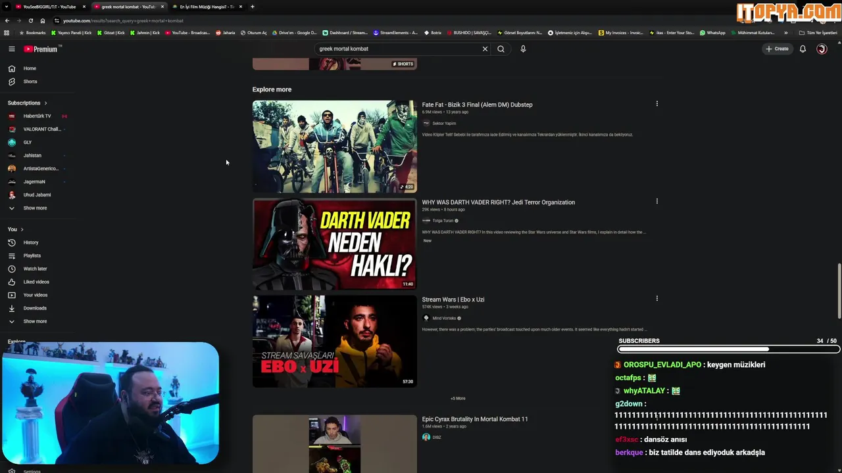Open a new browser tab
The width and height of the screenshot is (842, 473).
pos(253,7)
